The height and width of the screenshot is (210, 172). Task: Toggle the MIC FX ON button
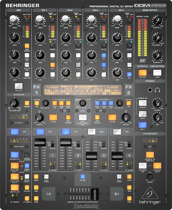coord(27,65)
